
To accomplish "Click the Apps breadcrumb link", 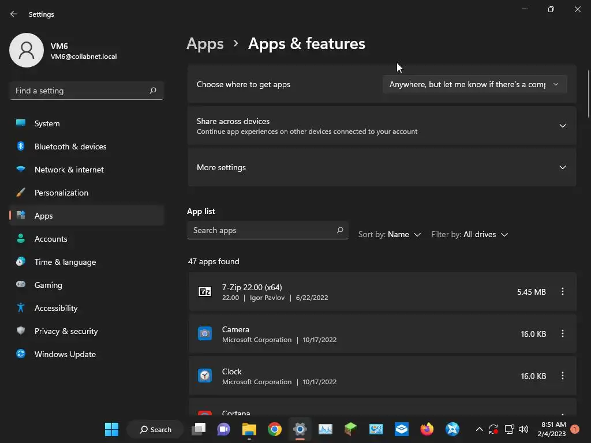I will (x=205, y=44).
